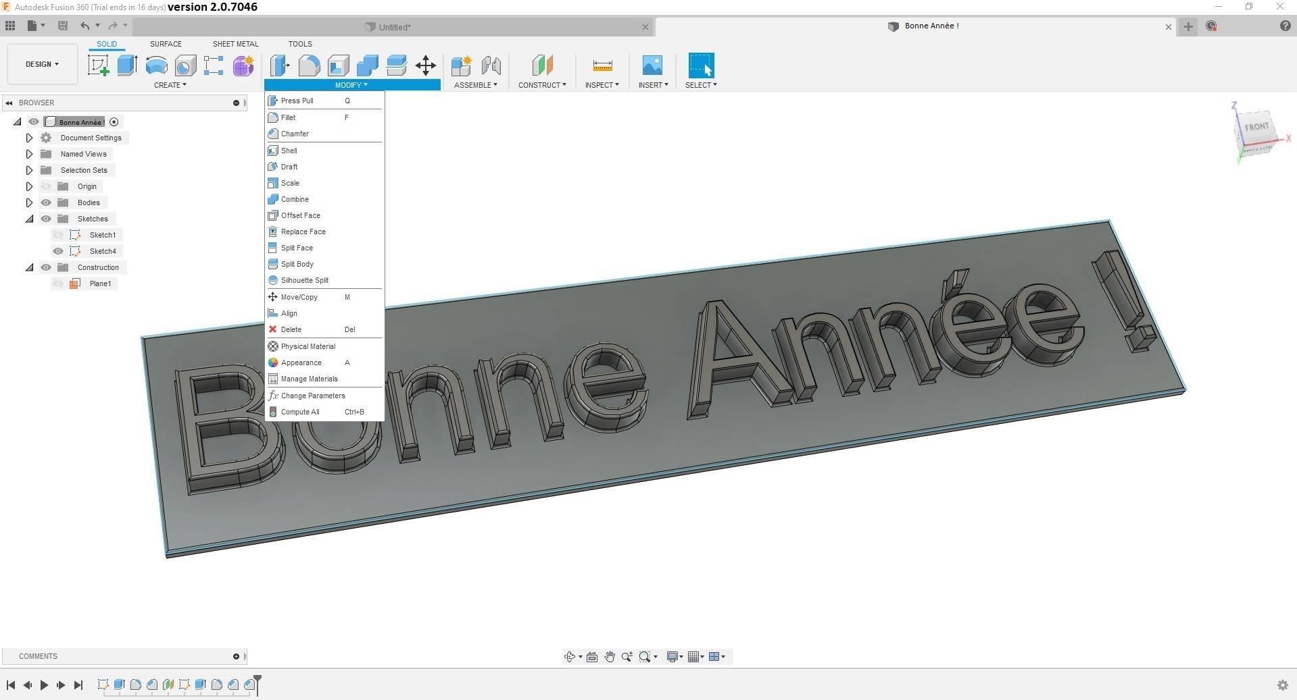Play the timeline

coord(44,685)
